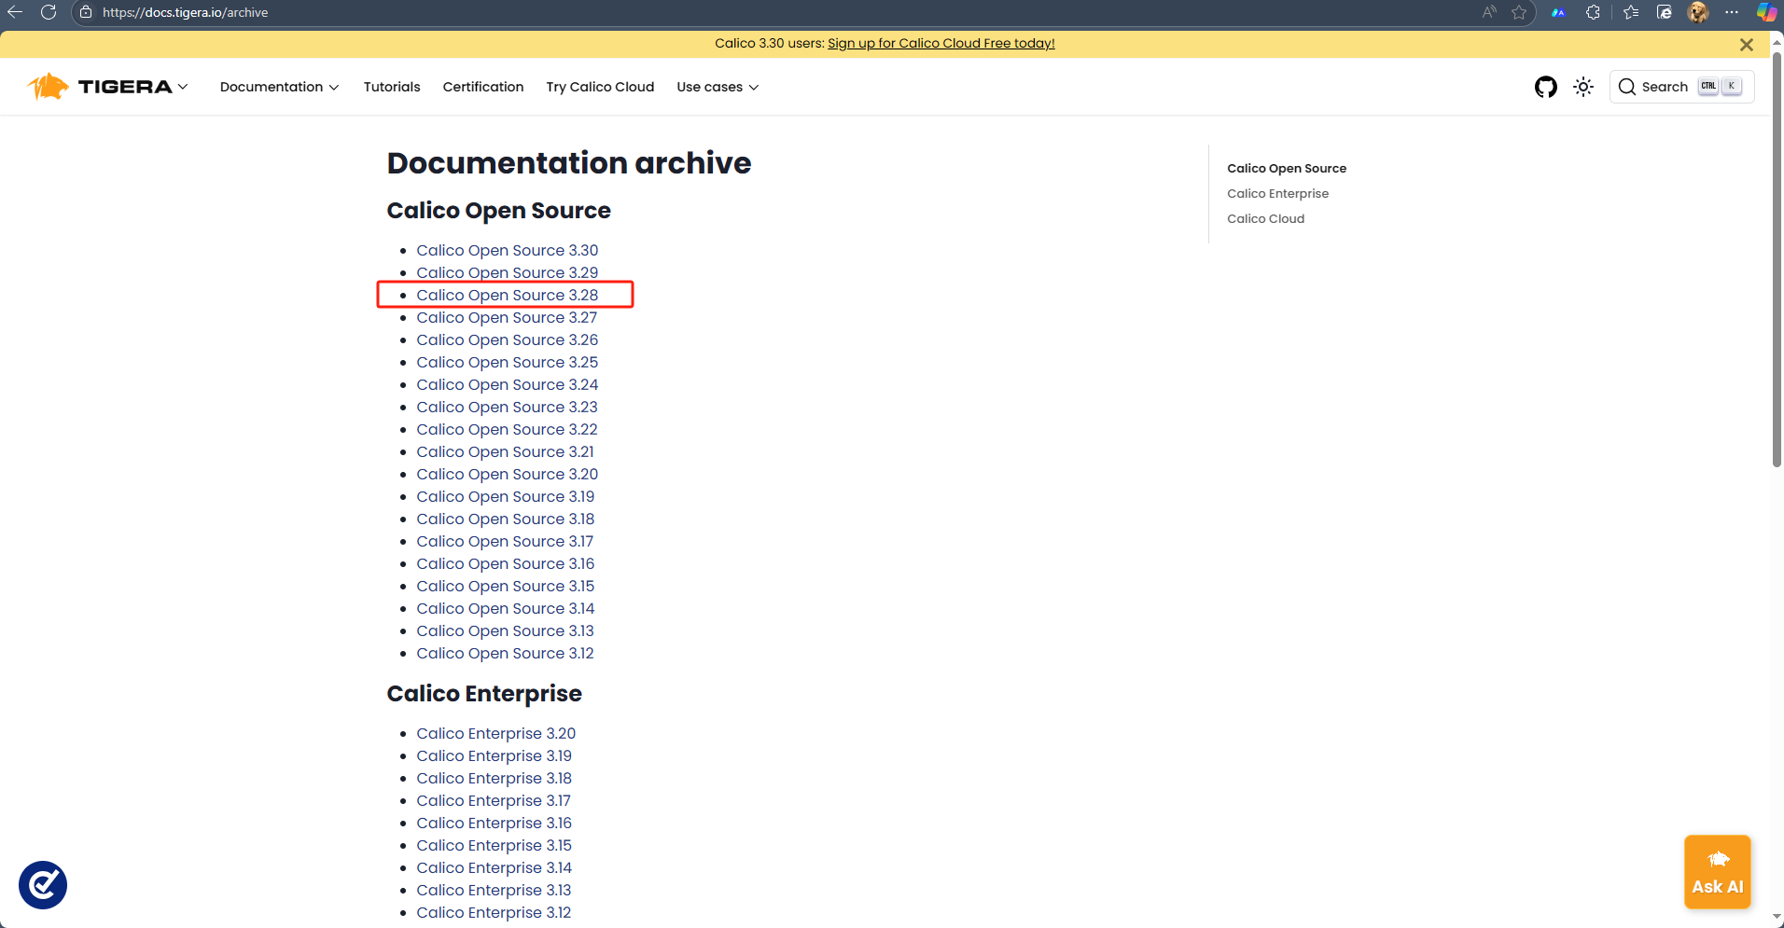Open Calico Open Source 3.15 docs
The height and width of the screenshot is (928, 1784).
tap(505, 586)
